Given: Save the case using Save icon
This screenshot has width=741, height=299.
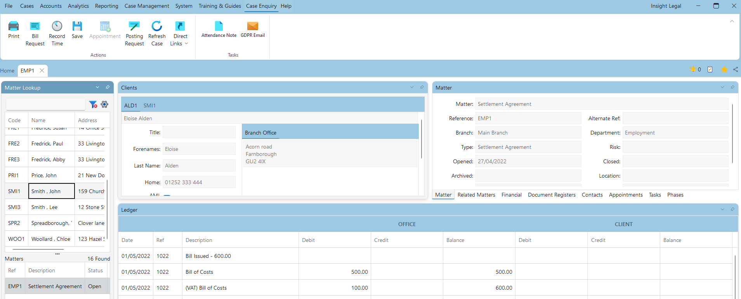Looking at the screenshot, I should (77, 30).
